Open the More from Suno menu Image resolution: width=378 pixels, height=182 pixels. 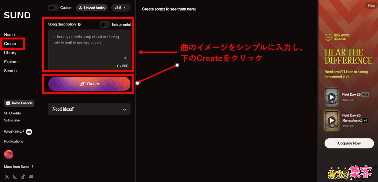pos(18,167)
